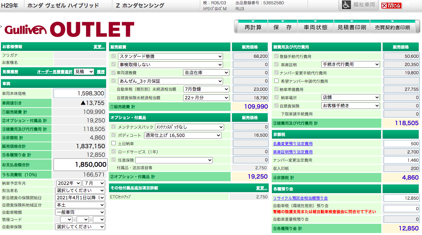Image resolution: width=422 pixels, height=235 pixels.
Task: Toggle the ロードサービス（1年） checkbox
Action: [x=114, y=151]
